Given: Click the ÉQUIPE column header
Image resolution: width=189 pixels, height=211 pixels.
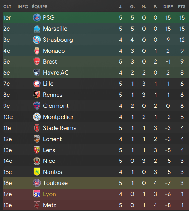Looking at the screenshot, I should (x=40, y=7).
